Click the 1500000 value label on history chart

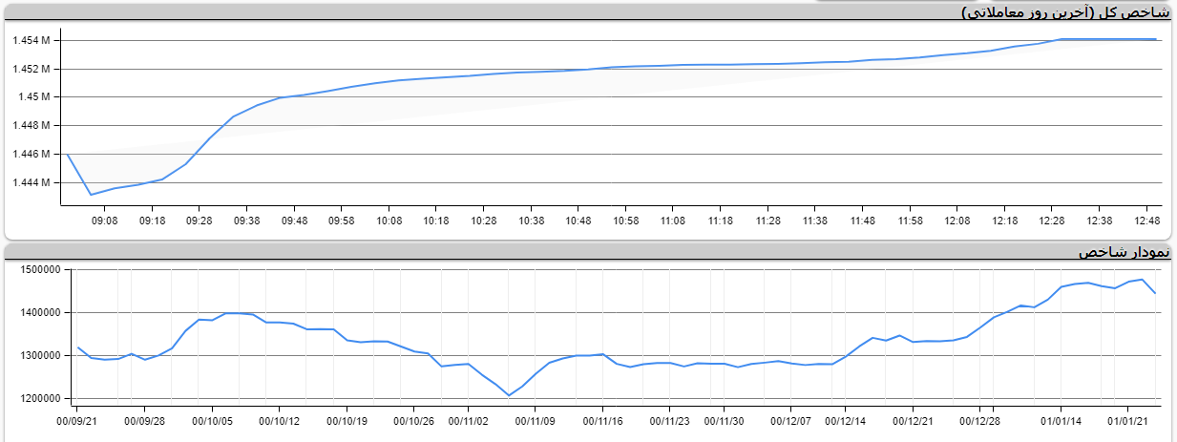pyautogui.click(x=40, y=270)
